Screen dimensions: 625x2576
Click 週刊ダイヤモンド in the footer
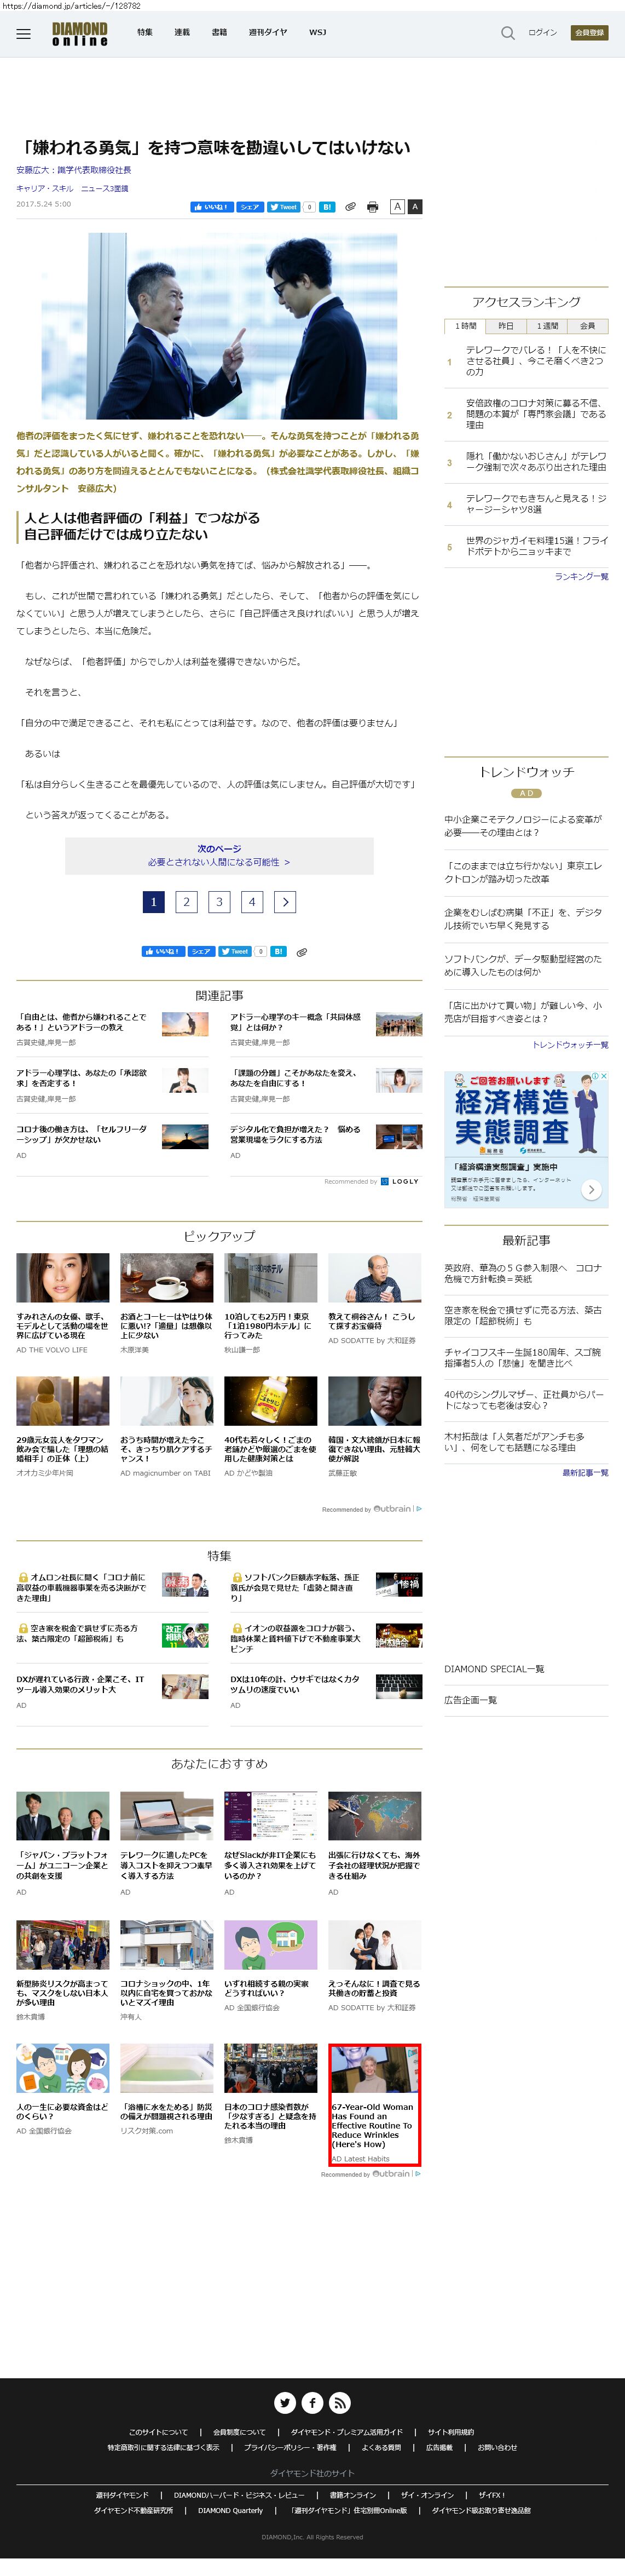click(x=122, y=2495)
